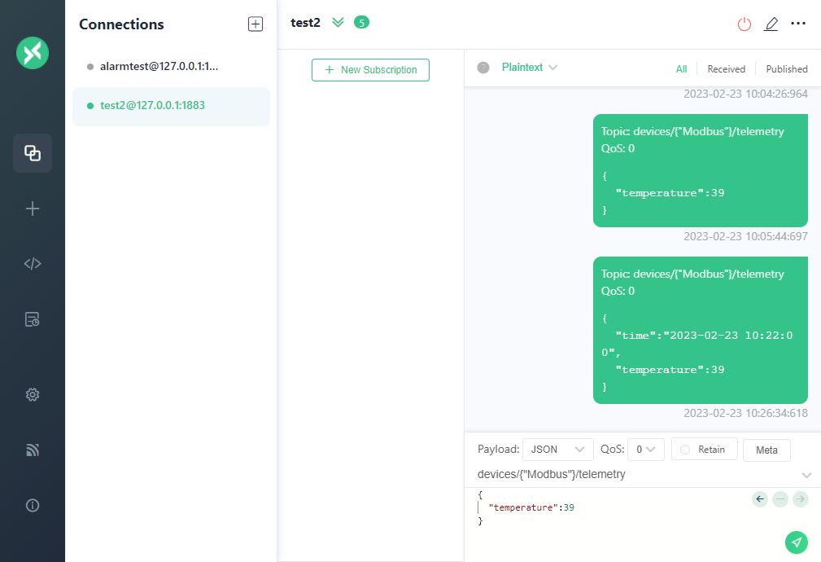Click the About info icon

coord(33,505)
